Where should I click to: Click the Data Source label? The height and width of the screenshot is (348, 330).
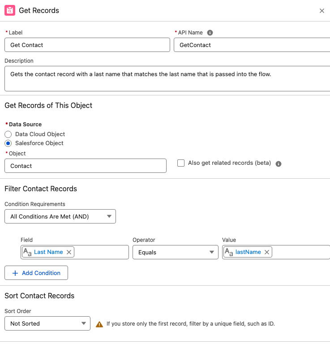pyautogui.click(x=26, y=125)
